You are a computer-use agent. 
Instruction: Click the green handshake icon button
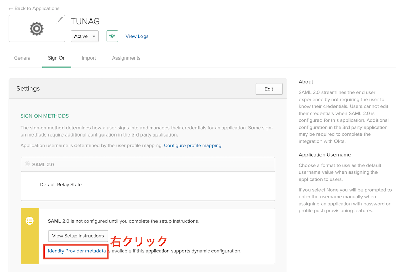112,36
